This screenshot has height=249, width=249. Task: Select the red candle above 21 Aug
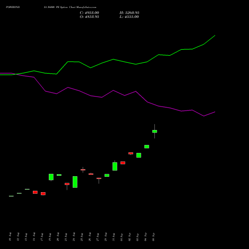(x=67, y=184)
